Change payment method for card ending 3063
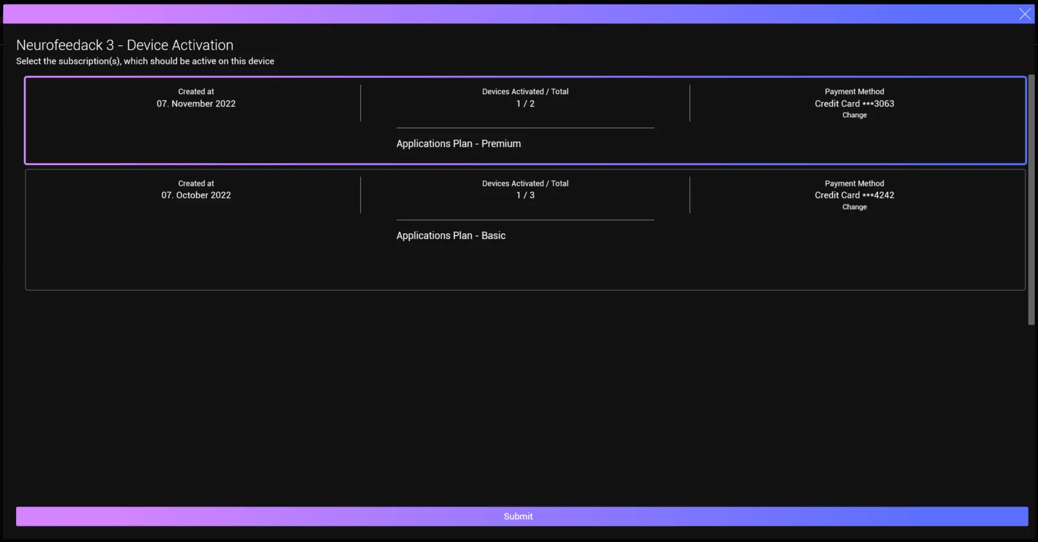Viewport: 1038px width, 542px height. [x=854, y=115]
